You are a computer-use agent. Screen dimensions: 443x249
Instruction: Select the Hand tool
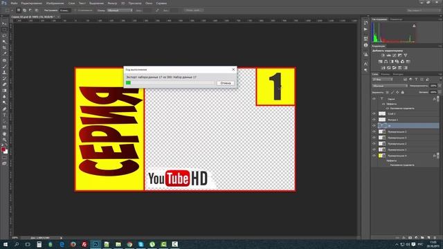click(4, 133)
